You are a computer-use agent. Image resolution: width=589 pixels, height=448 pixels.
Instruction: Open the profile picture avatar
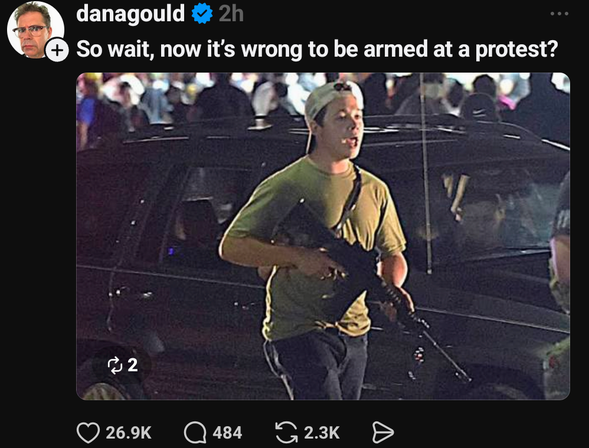point(35,30)
